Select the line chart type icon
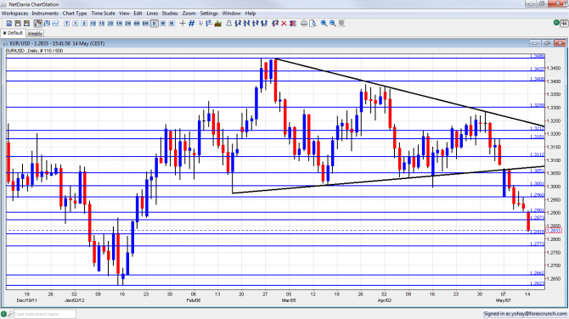Image resolution: width=569 pixels, height=319 pixels. tap(55, 24)
